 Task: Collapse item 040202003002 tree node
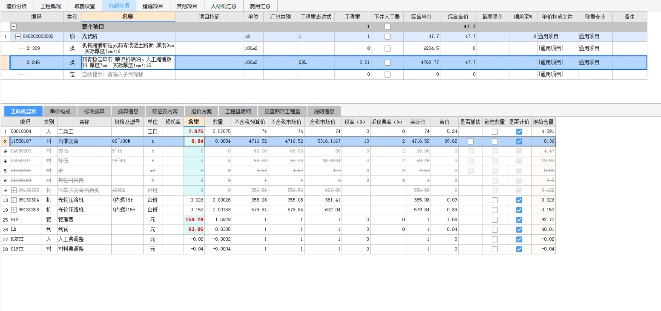(x=18, y=36)
